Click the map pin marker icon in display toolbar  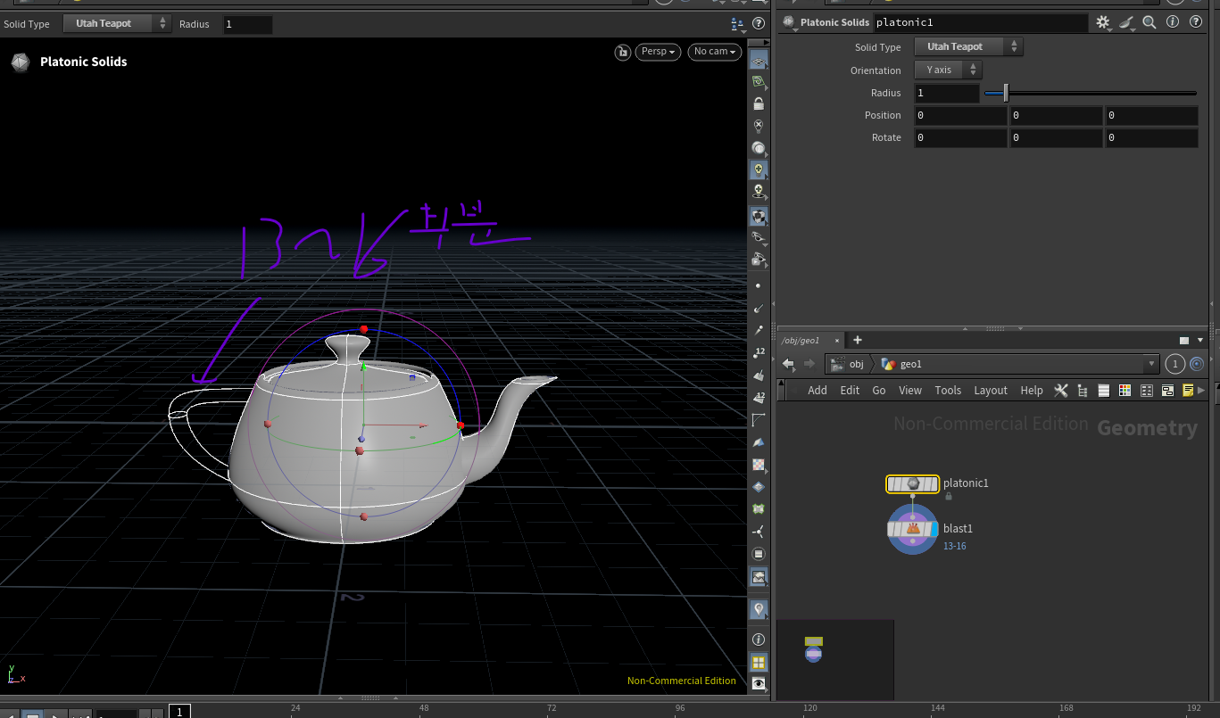coord(759,609)
